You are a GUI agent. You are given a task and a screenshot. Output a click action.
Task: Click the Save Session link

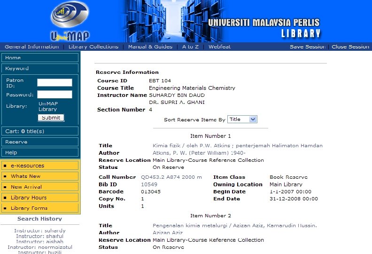(x=308, y=47)
